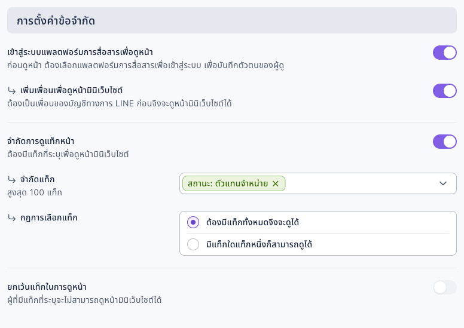Click the sub-item arrow icon beside เพิ่มเพื่อน
Image resolution: width=464 pixels, height=328 pixels.
(x=12, y=90)
